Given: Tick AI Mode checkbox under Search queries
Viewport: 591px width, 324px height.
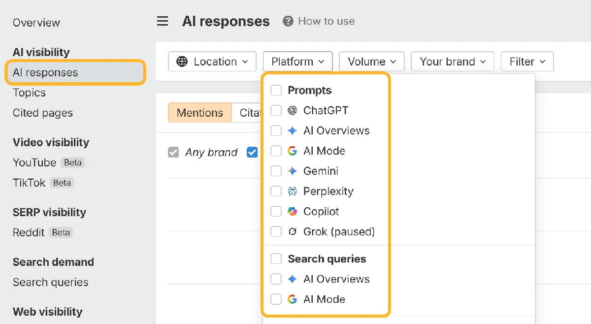Looking at the screenshot, I should click(276, 299).
